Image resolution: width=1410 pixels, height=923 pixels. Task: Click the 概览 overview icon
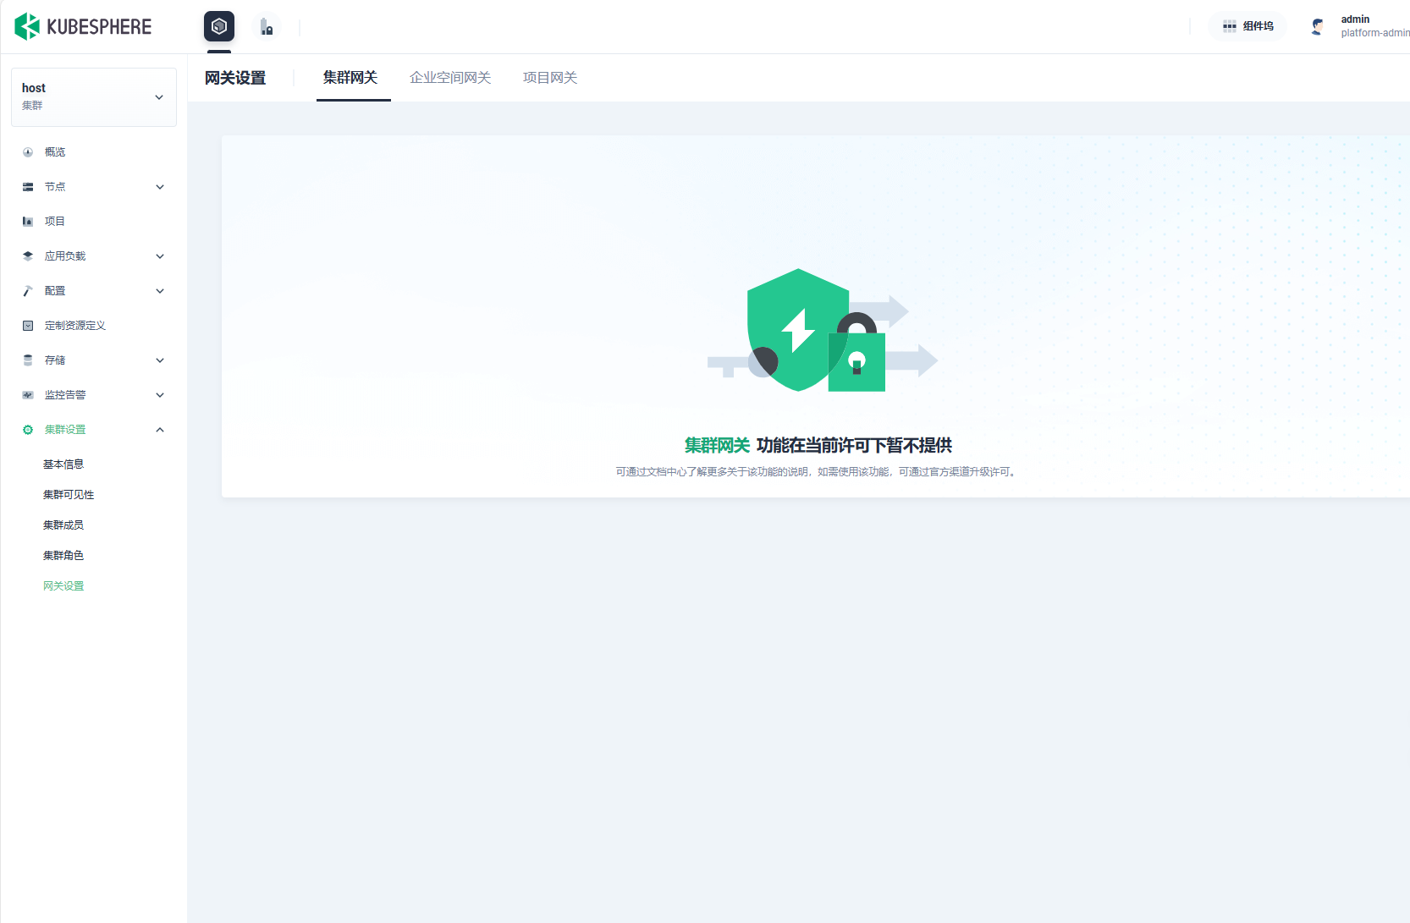coord(28,152)
